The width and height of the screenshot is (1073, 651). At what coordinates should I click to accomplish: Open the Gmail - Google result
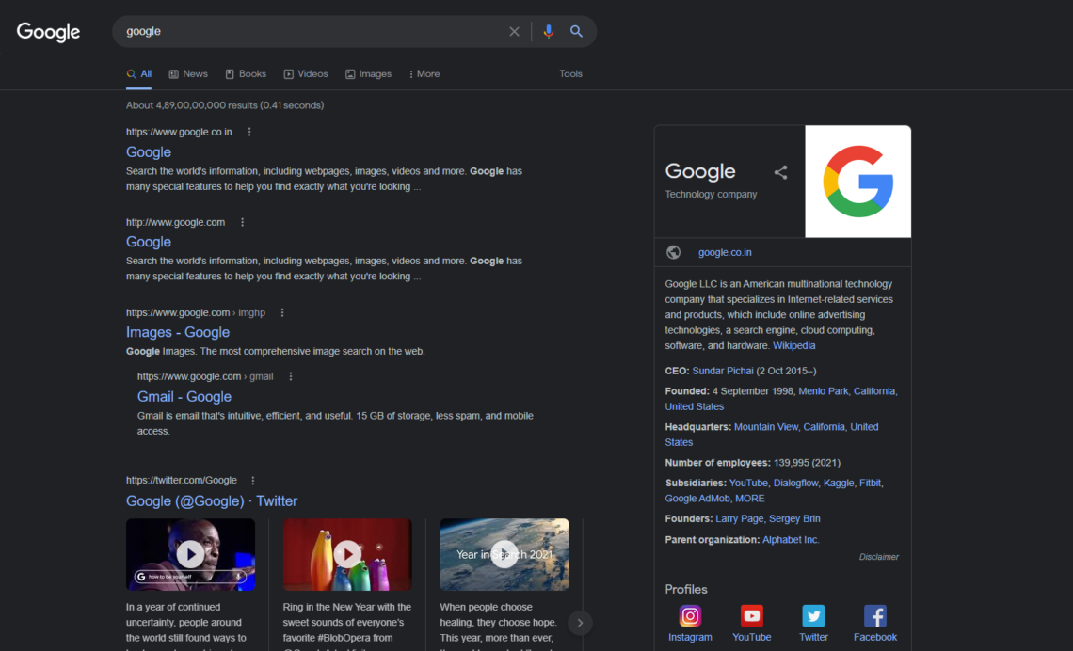(x=184, y=397)
